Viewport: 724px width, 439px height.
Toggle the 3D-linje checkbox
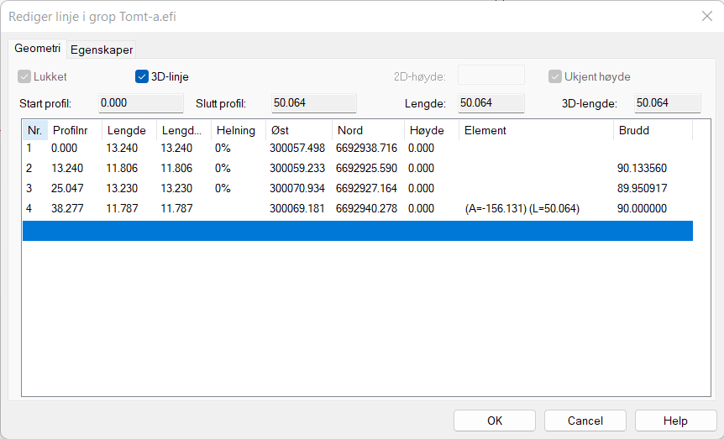click(x=142, y=77)
